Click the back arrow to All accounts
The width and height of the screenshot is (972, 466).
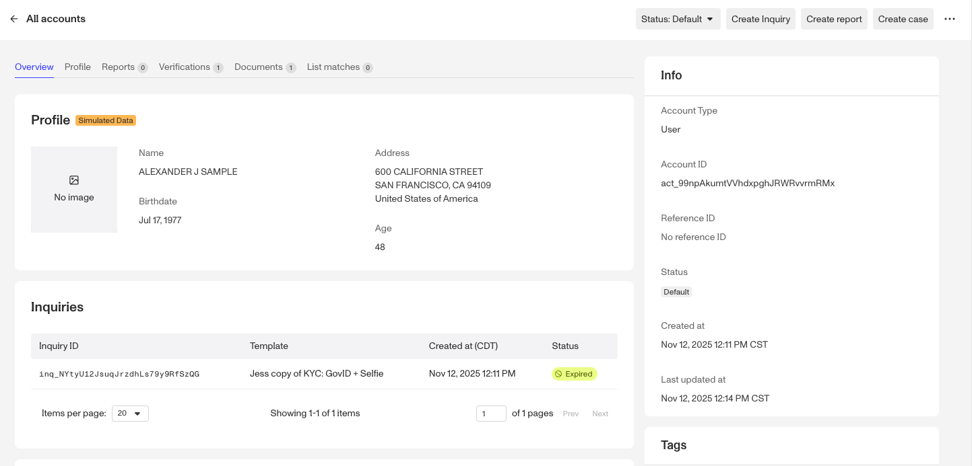13,19
